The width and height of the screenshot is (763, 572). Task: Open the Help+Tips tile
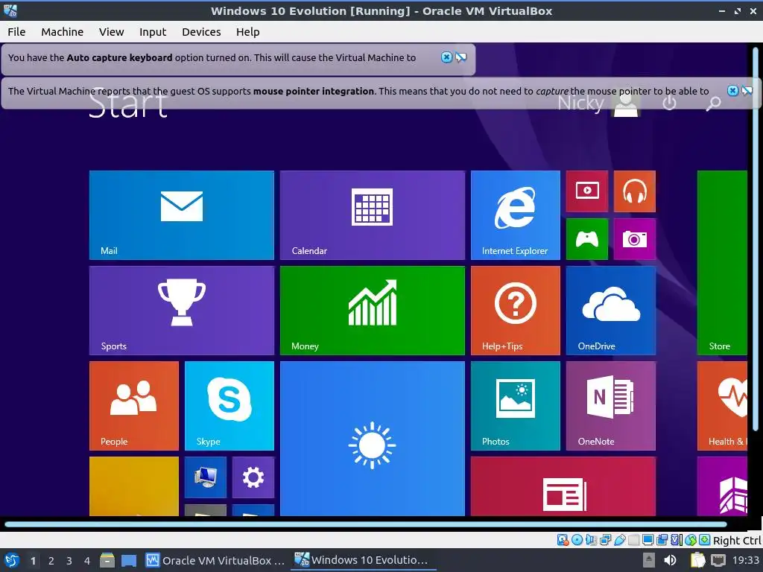coord(516,311)
